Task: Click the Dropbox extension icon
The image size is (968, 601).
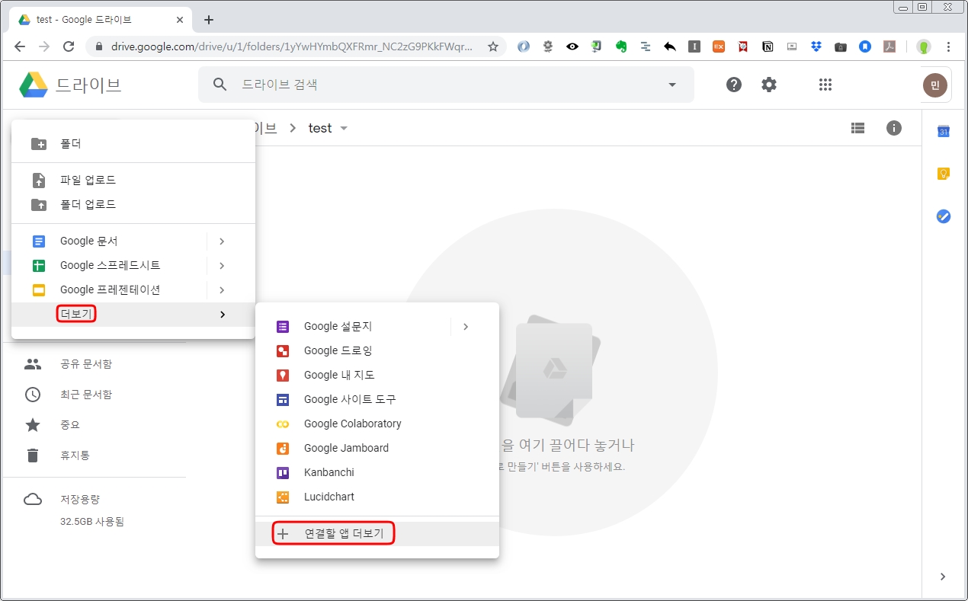Action: tap(816, 46)
